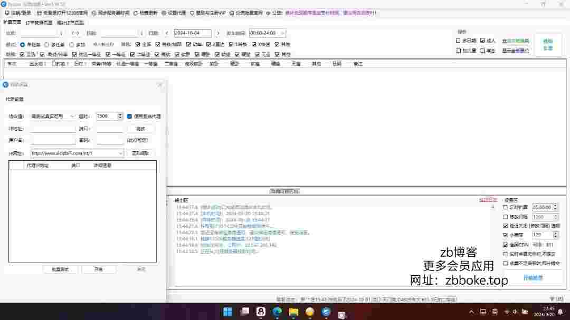Click the red 清空日志 link

(x=488, y=200)
